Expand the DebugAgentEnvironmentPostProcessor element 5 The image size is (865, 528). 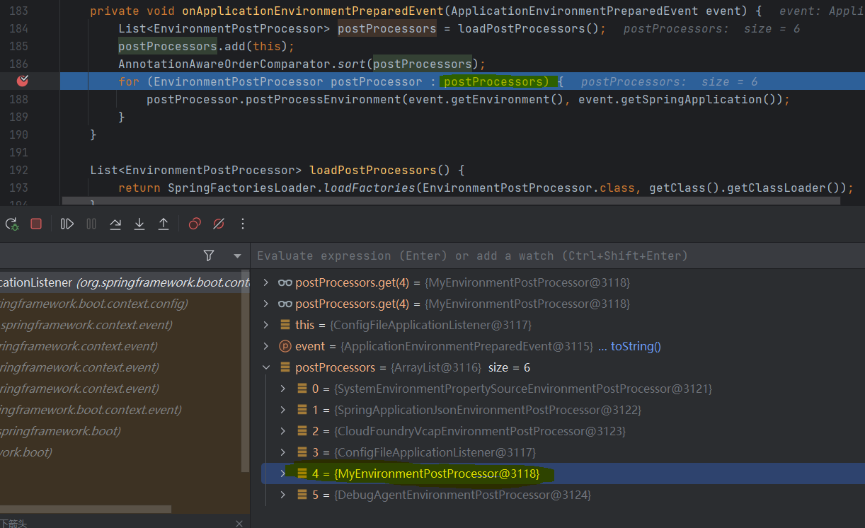282,494
